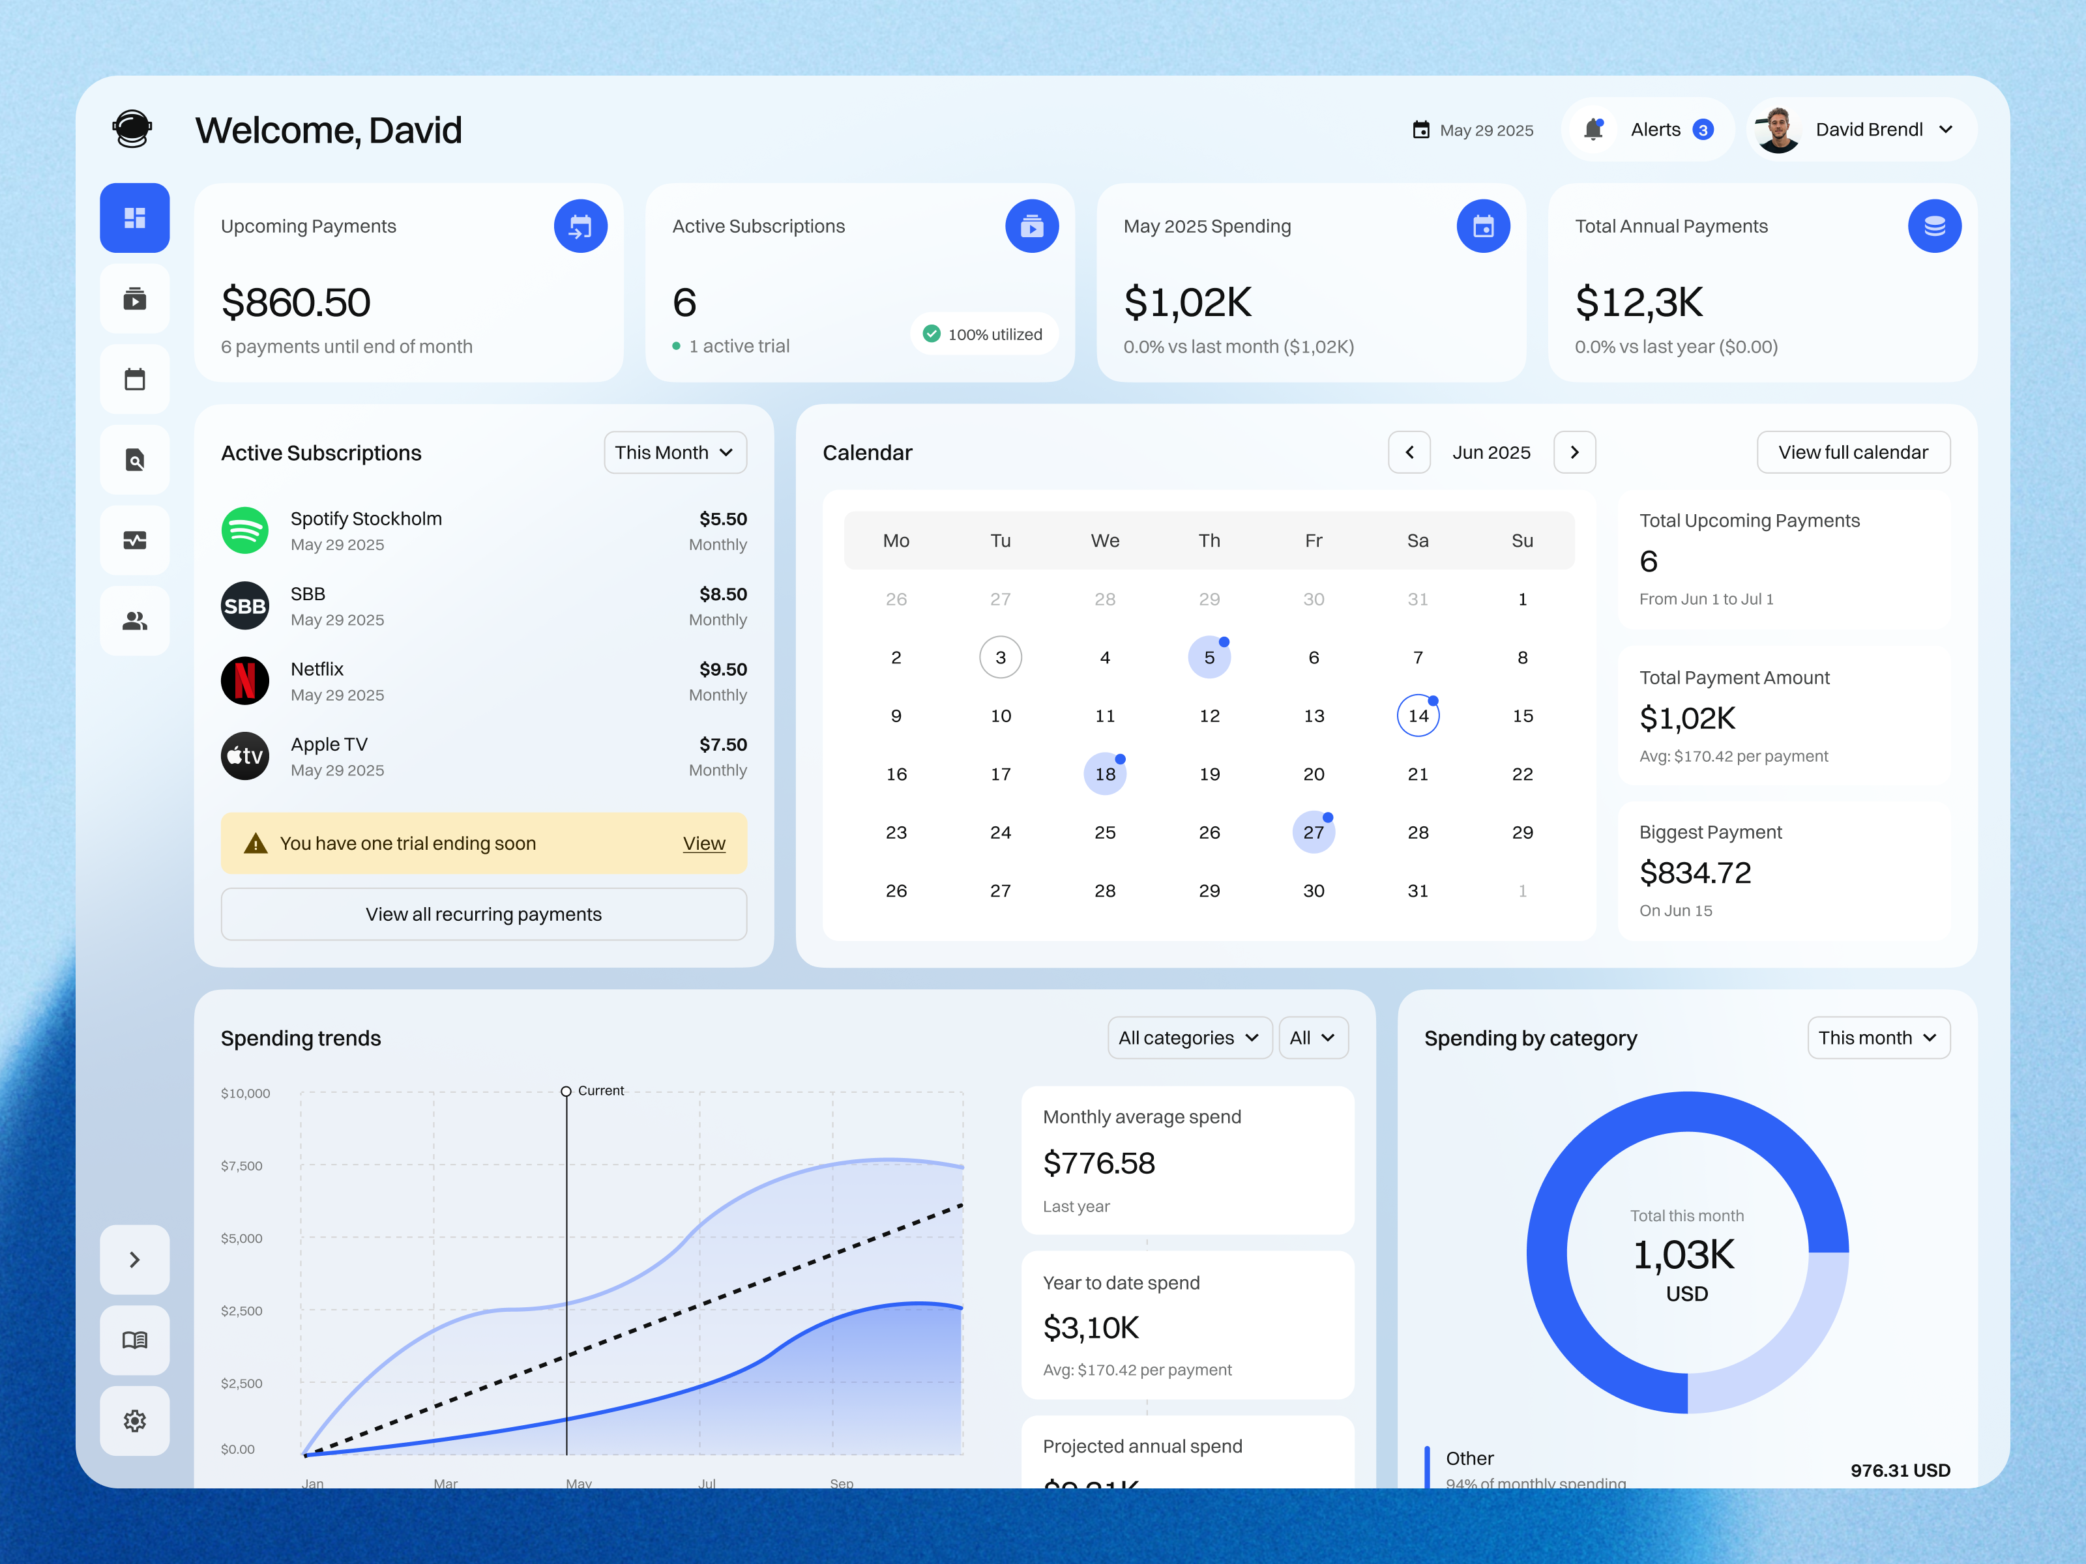Screen dimensions: 2086x1564
Task: Click the View link for the trial ending soon
Action: click(703, 843)
